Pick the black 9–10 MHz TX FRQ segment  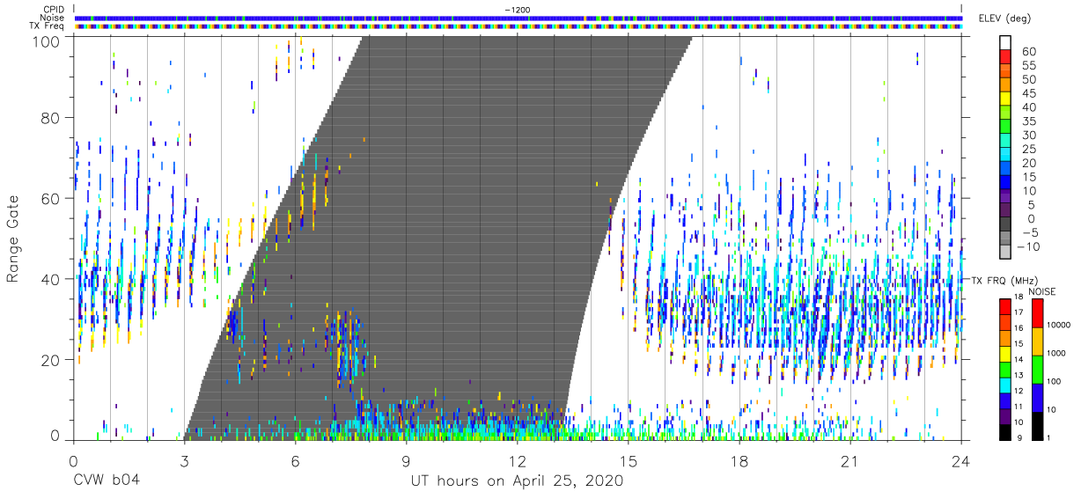pos(1005,432)
